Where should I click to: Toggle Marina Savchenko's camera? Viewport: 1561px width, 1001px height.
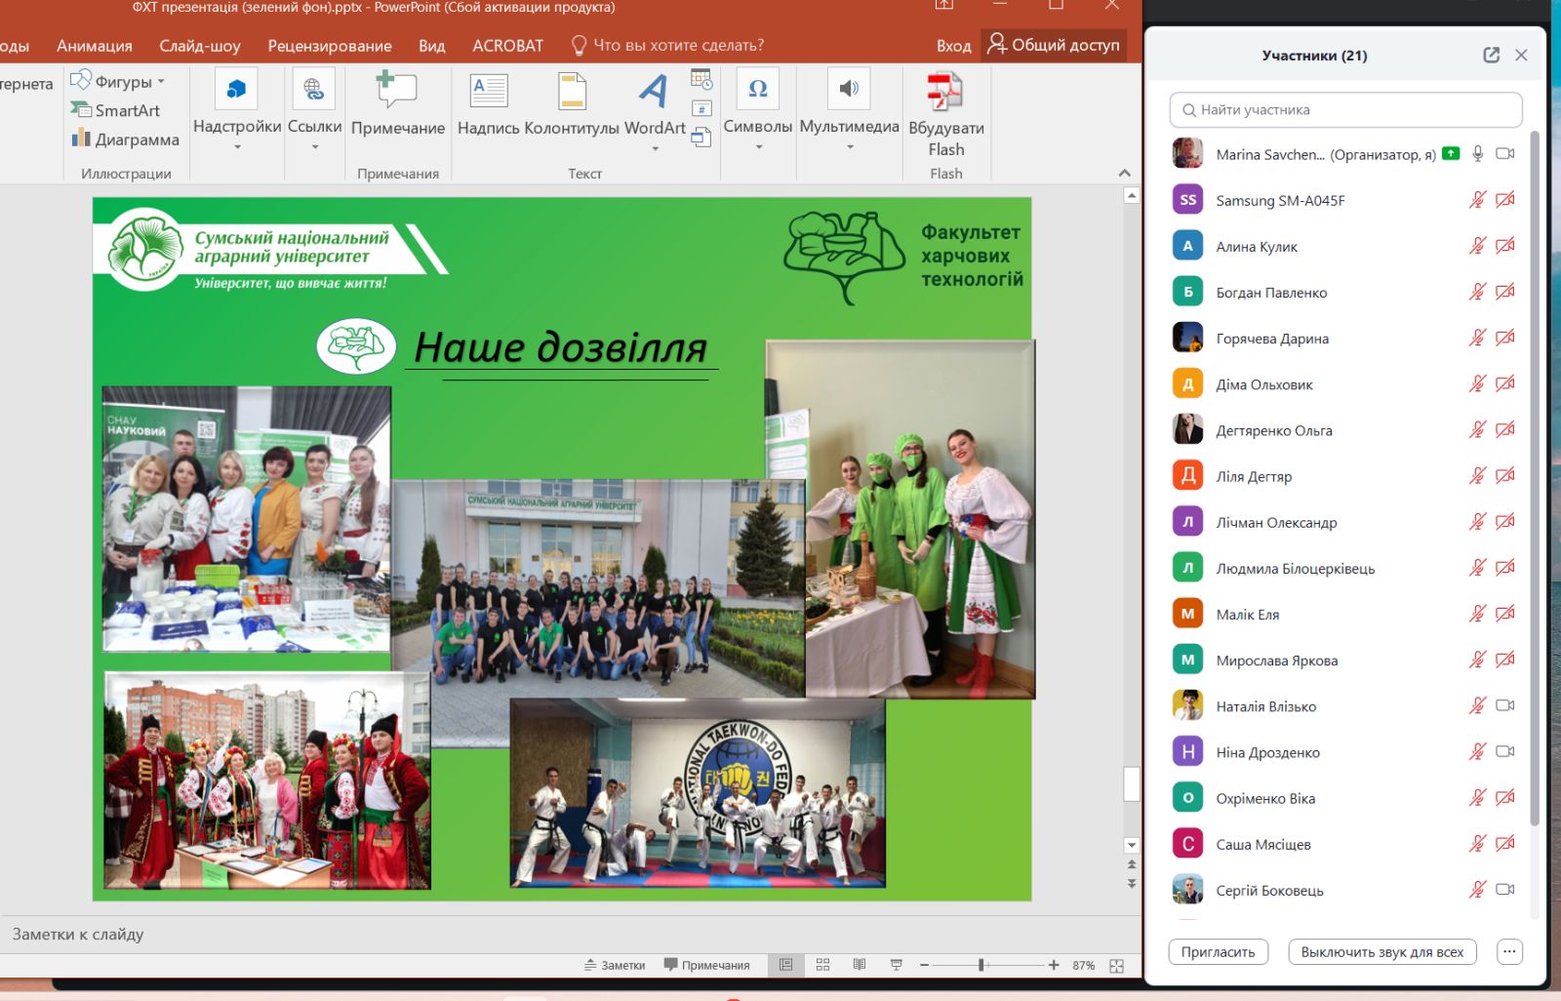tap(1504, 154)
